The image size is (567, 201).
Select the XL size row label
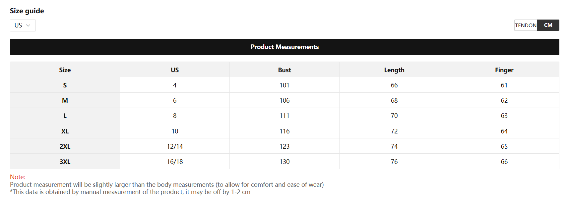coord(65,131)
